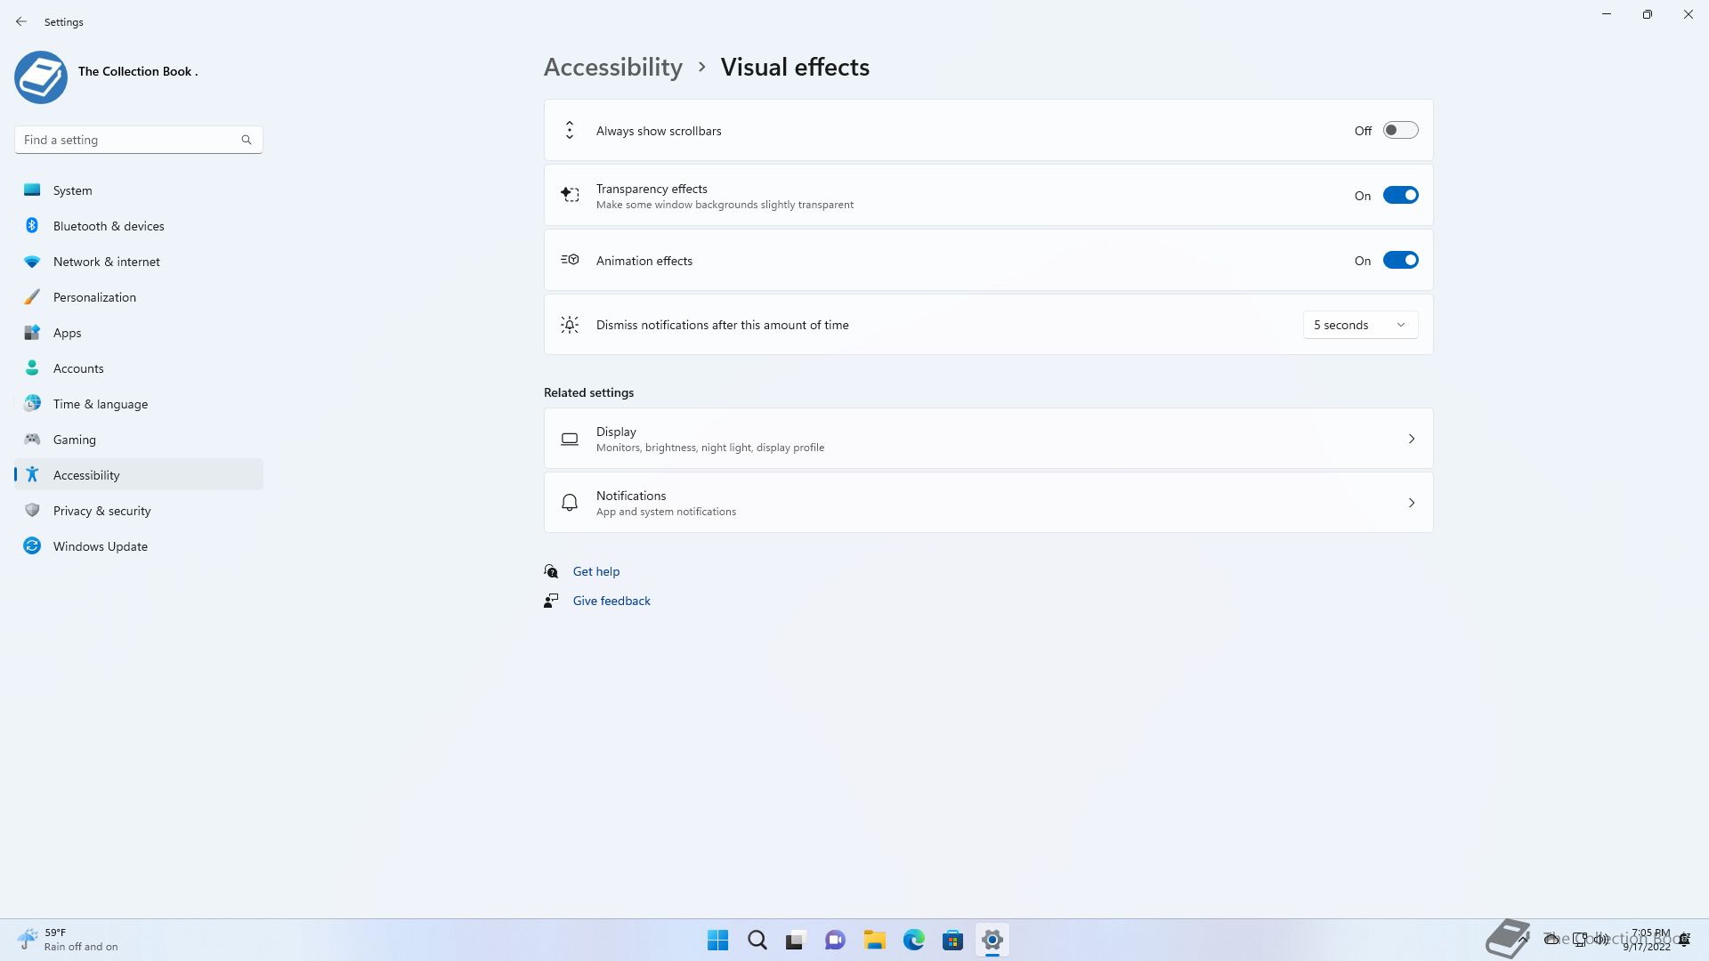Select Personalization in sidebar
Viewport: 1709px width, 961px height.
click(x=94, y=297)
